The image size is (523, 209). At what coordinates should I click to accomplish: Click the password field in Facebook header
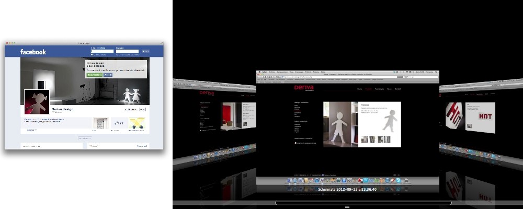[128, 51]
